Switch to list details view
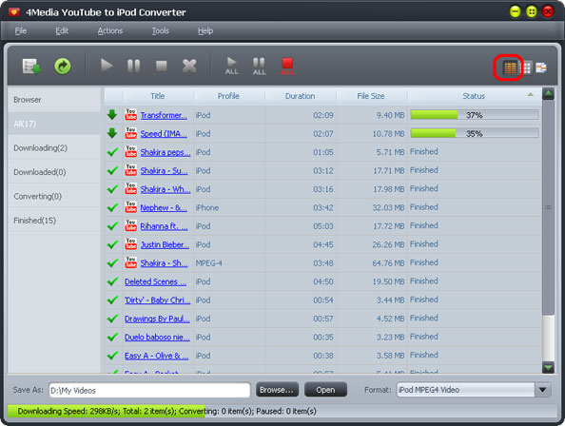This screenshot has height=426, width=565. pos(510,68)
